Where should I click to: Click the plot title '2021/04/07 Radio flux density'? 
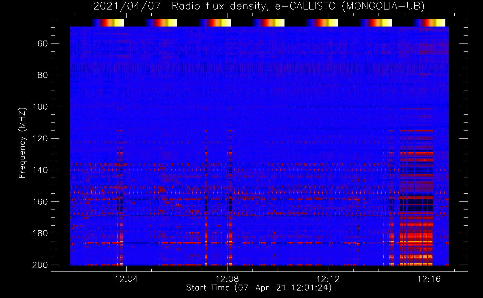tap(180, 6)
